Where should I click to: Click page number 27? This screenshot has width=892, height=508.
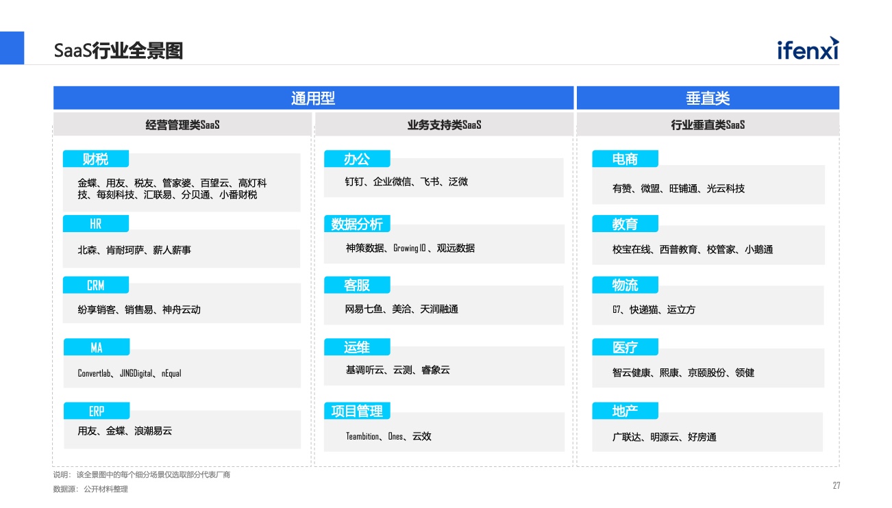[837, 486]
